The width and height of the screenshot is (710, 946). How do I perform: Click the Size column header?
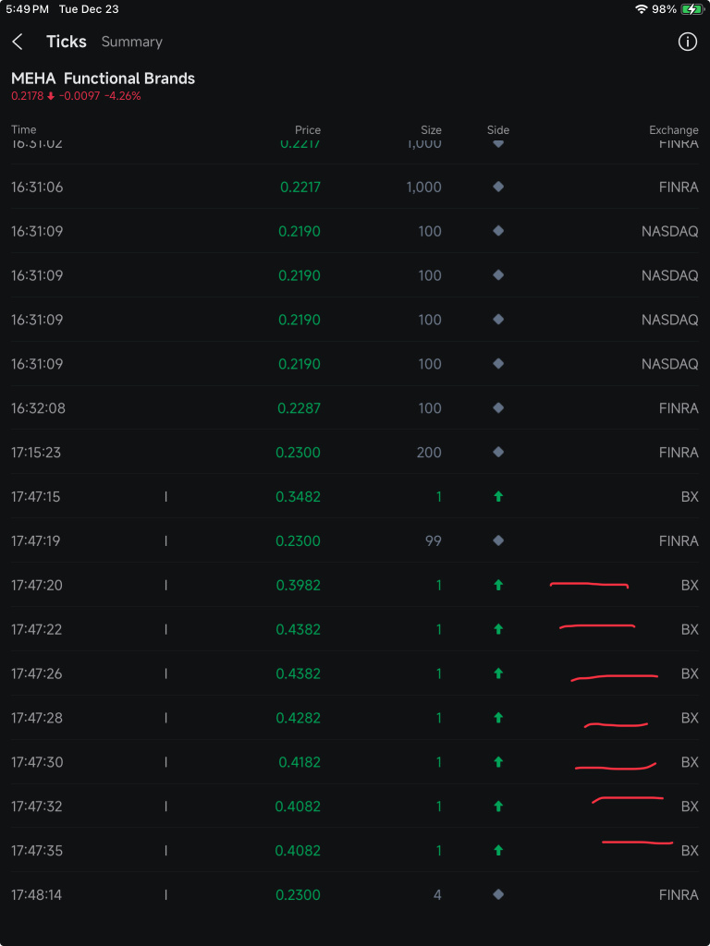pos(431,129)
